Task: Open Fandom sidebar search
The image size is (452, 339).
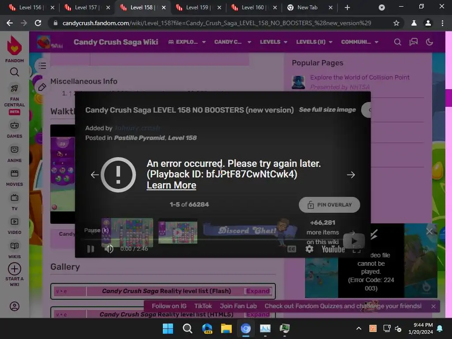Action: (x=15, y=72)
